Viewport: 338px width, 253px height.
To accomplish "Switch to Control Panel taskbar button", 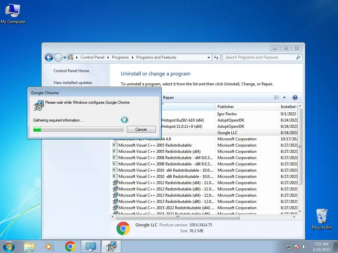I will point(91,246).
